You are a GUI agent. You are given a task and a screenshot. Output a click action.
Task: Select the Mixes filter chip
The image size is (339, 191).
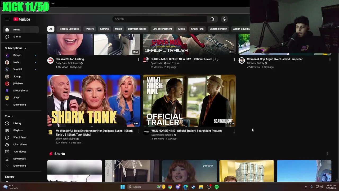point(181,29)
